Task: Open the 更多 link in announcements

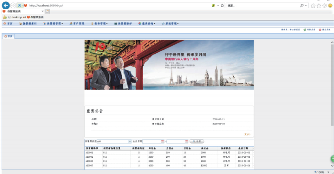Action: [x=247, y=134]
